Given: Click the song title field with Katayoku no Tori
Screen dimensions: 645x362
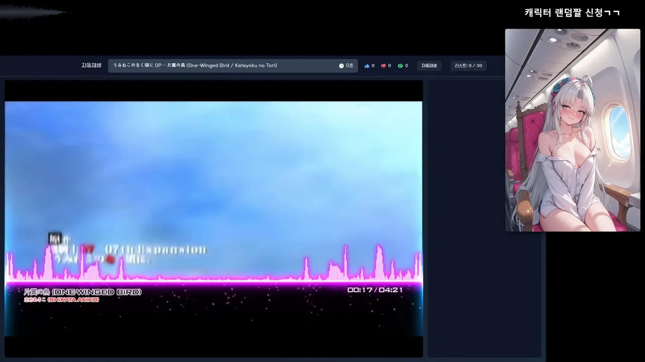Looking at the screenshot, I should pyautogui.click(x=233, y=65).
